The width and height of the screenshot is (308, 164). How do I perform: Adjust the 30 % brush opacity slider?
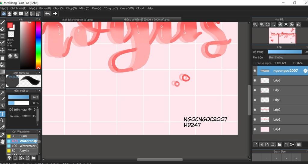point(18,103)
